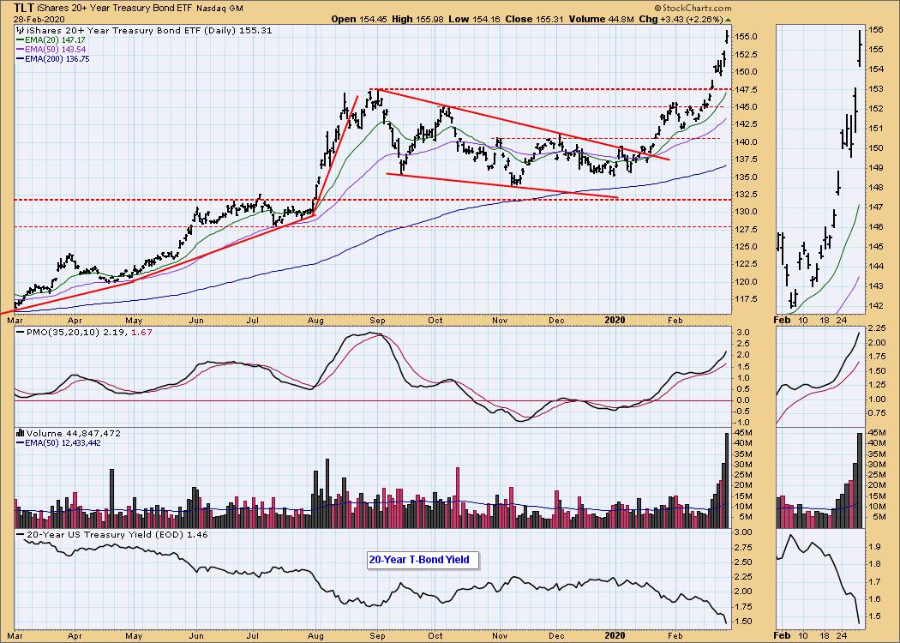The width and height of the screenshot is (900, 643).
Task: Click the 20-Year T-Bond Yield annotation box
Action: 423,560
